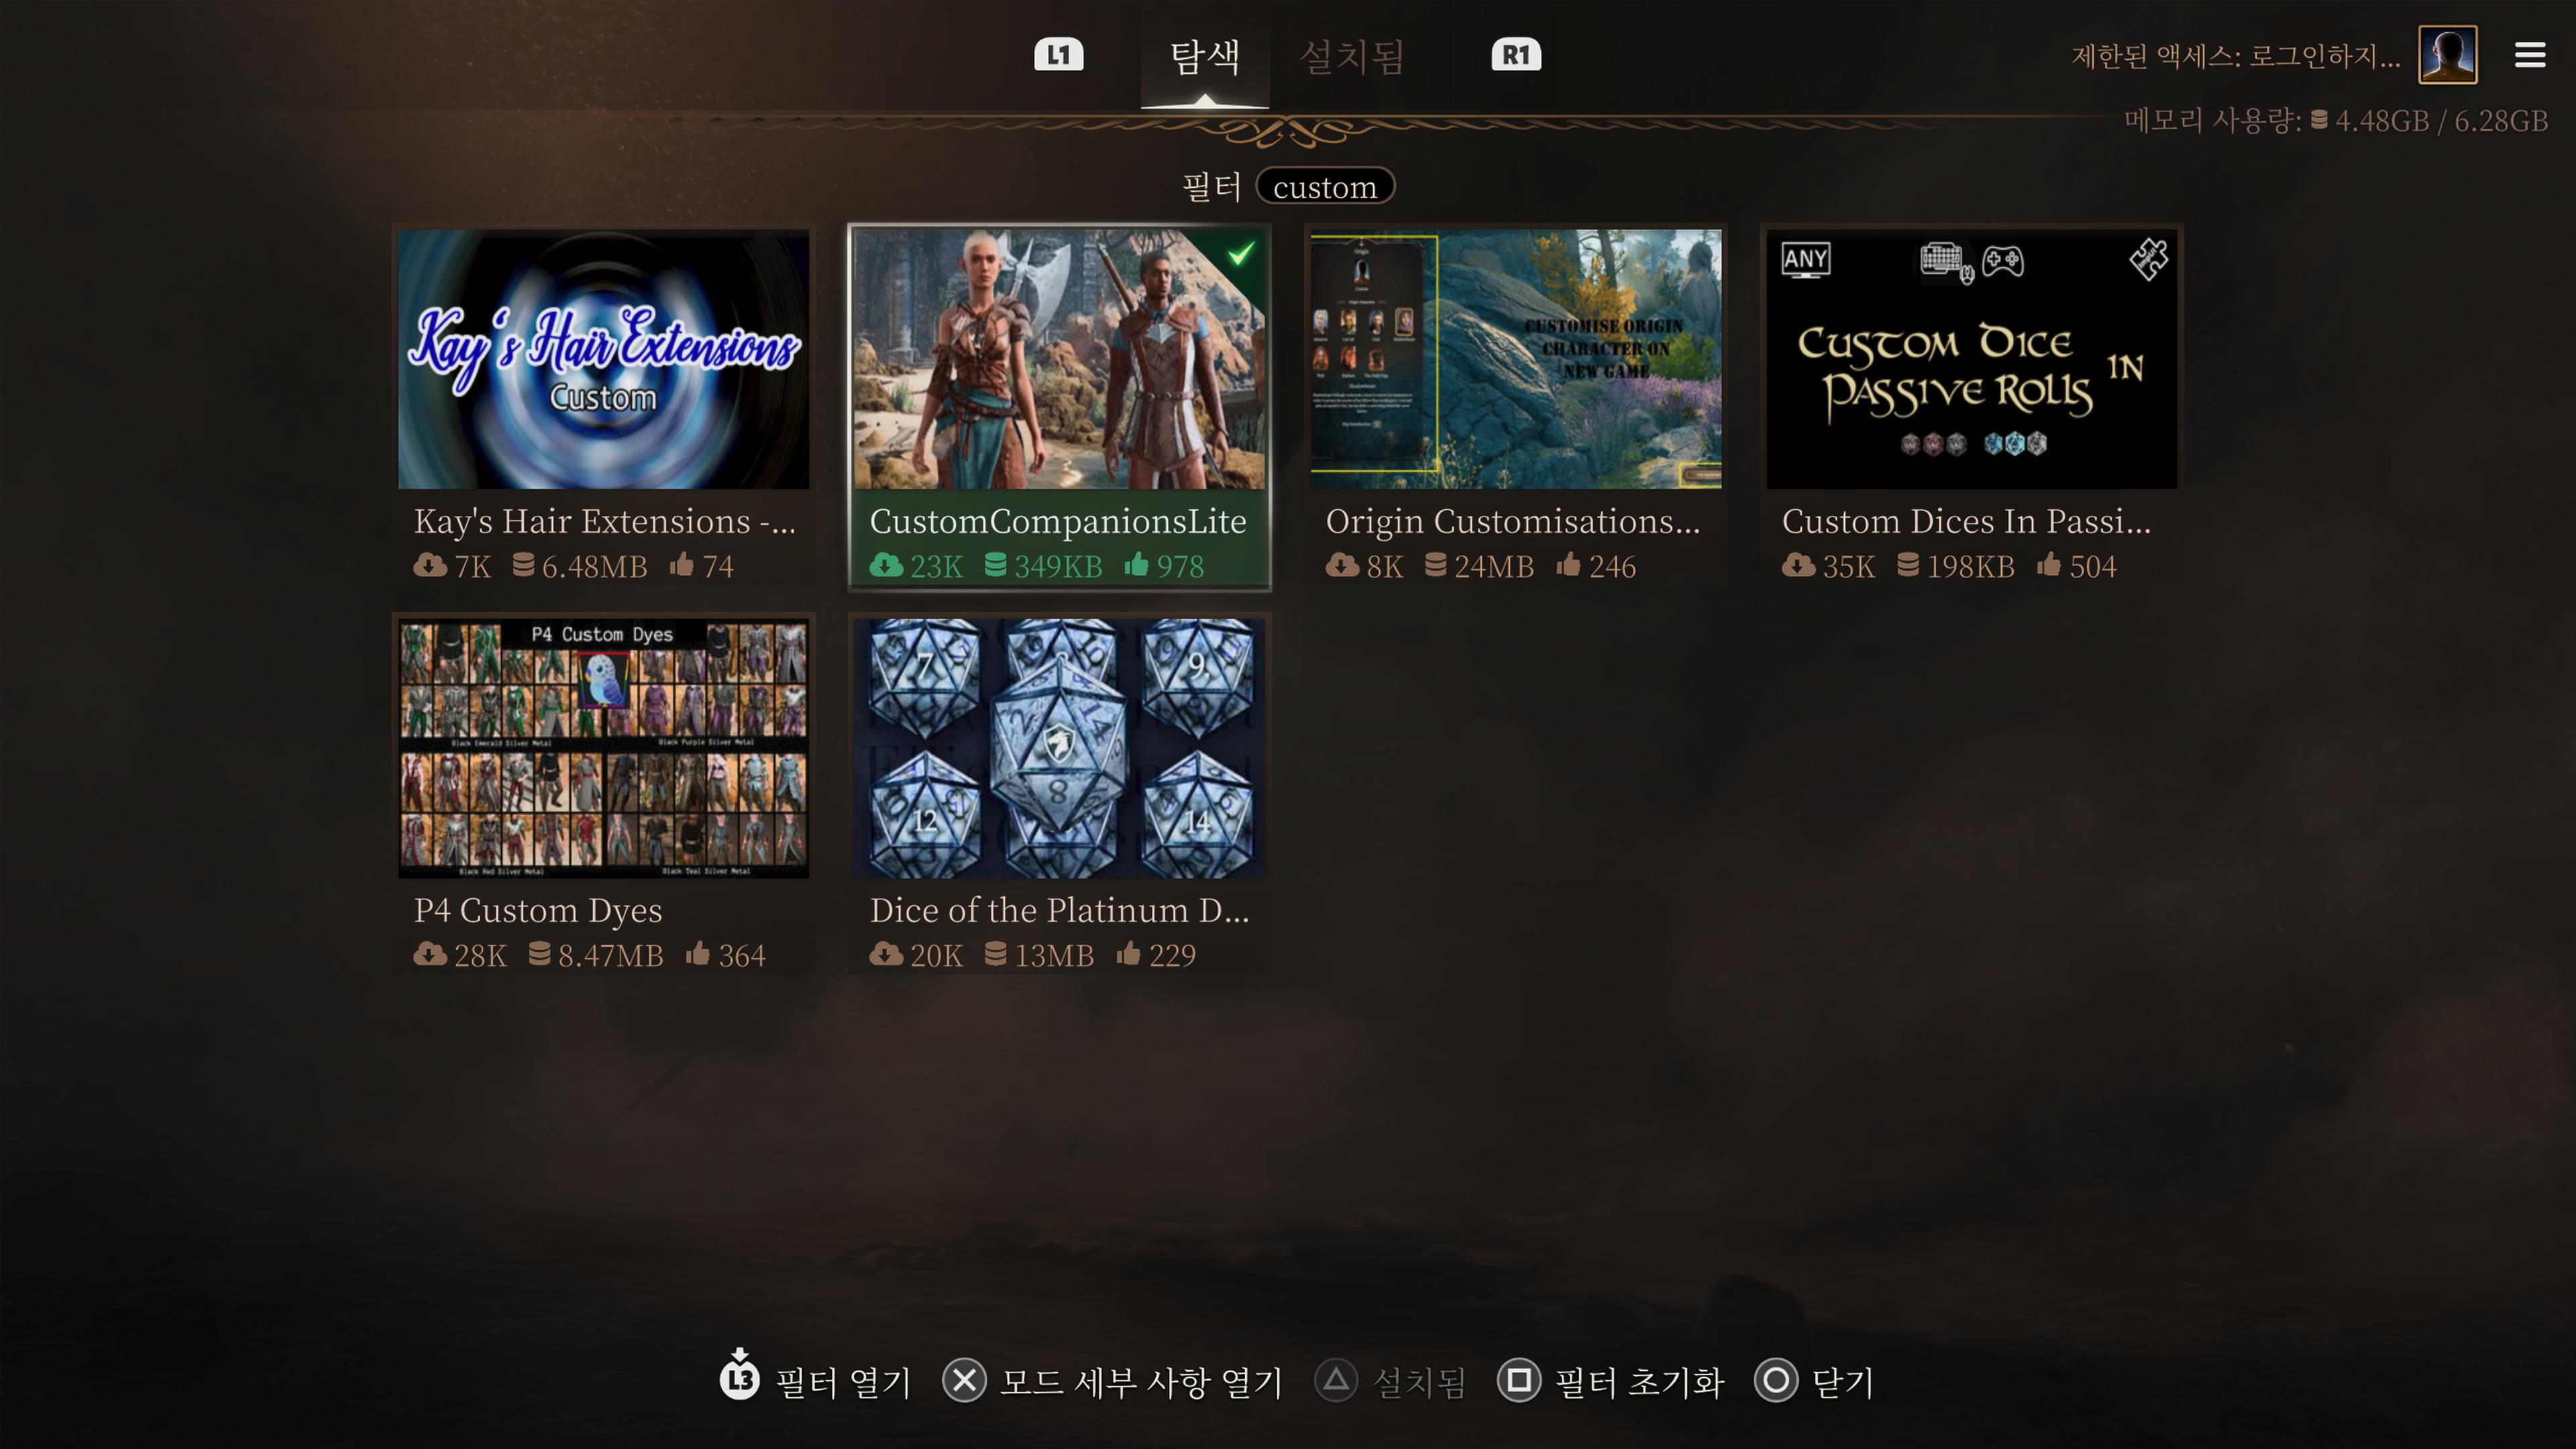Select Custom Dices In Passive Rolls mod
2576x1449 pixels.
pyautogui.click(x=1971, y=405)
